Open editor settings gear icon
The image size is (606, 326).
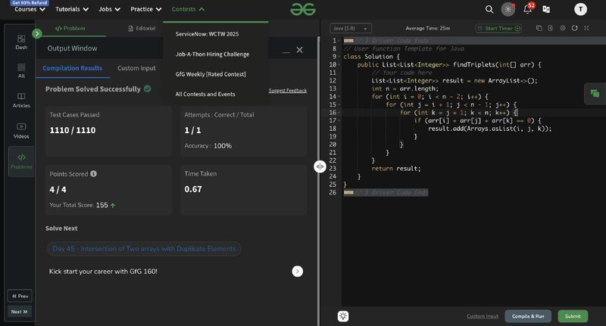[x=563, y=28]
